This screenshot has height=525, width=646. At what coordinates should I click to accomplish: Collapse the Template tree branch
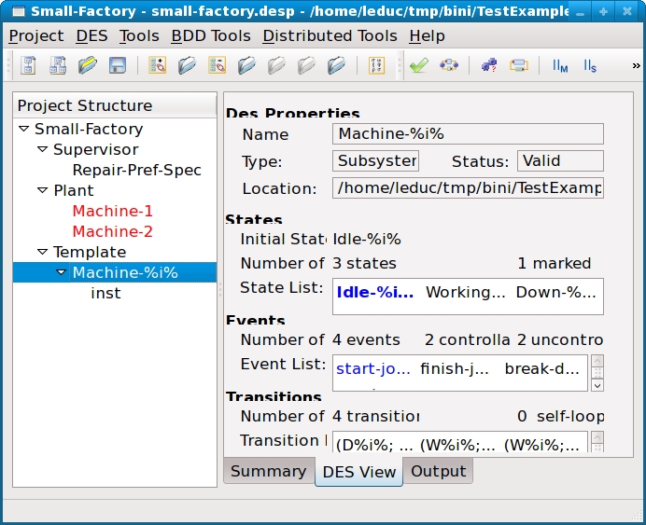point(43,253)
